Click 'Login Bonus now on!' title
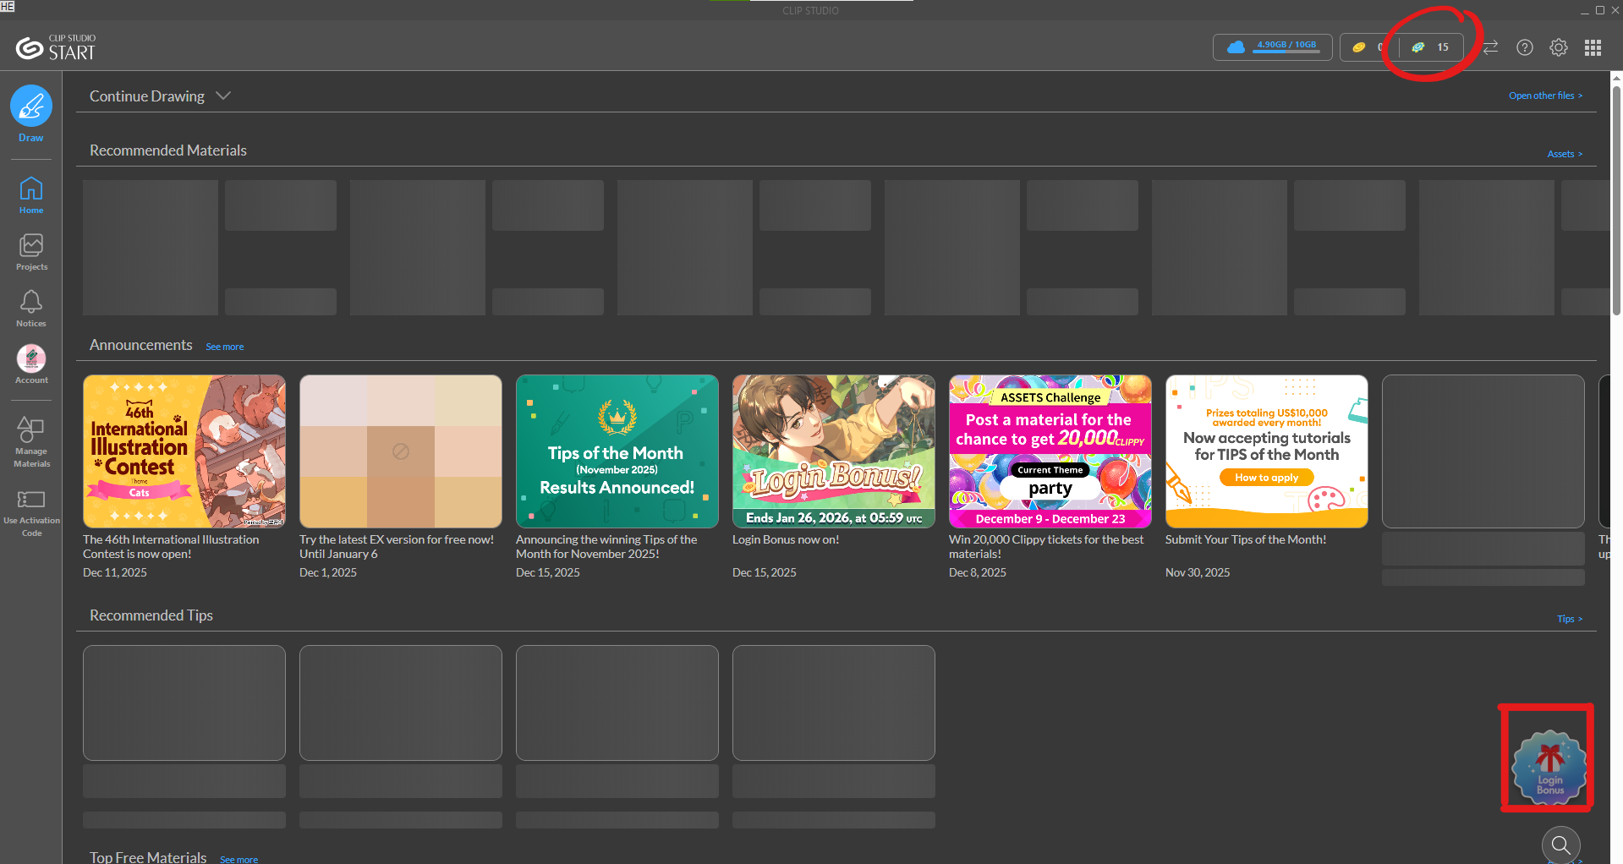Image resolution: width=1623 pixels, height=864 pixels. 786,539
